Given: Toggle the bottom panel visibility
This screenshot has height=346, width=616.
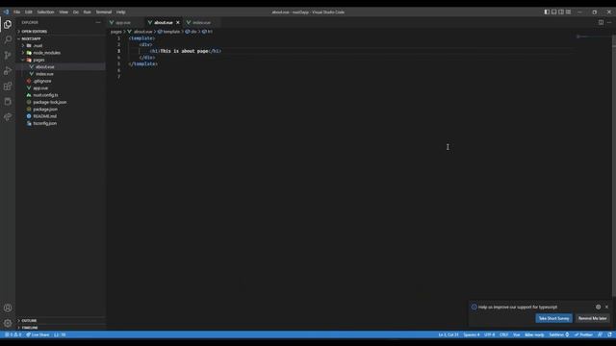Looking at the screenshot, I should pyautogui.click(x=554, y=12).
